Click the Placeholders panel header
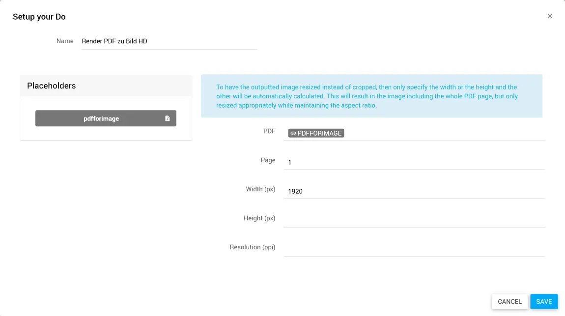This screenshot has width=565, height=316. pyautogui.click(x=106, y=86)
